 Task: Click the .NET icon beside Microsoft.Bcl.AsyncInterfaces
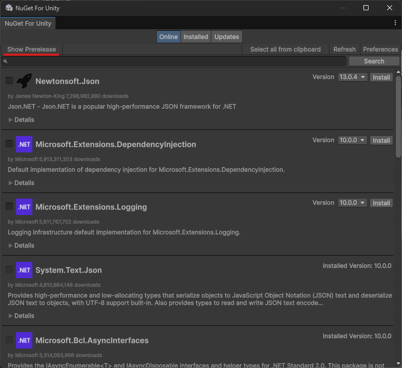click(x=24, y=340)
